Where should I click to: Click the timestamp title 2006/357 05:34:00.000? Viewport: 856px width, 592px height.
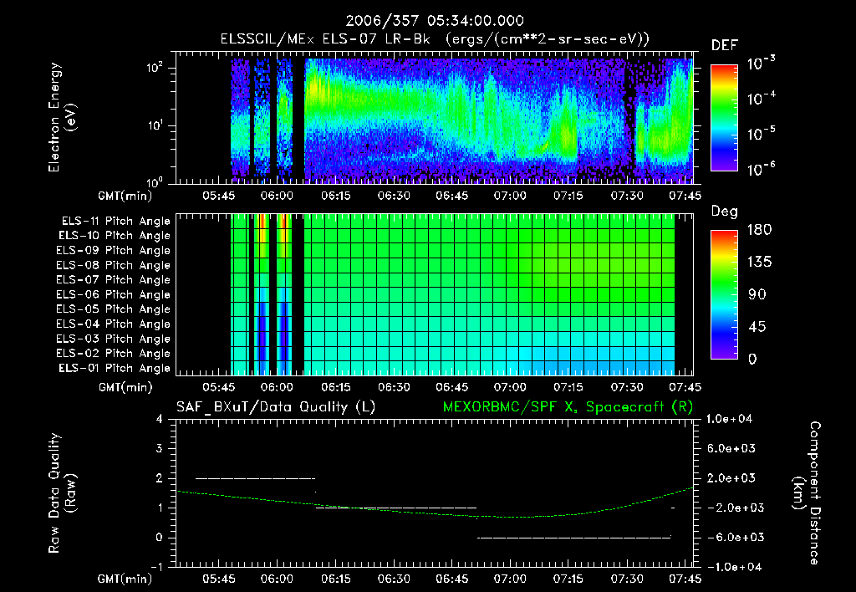point(435,21)
